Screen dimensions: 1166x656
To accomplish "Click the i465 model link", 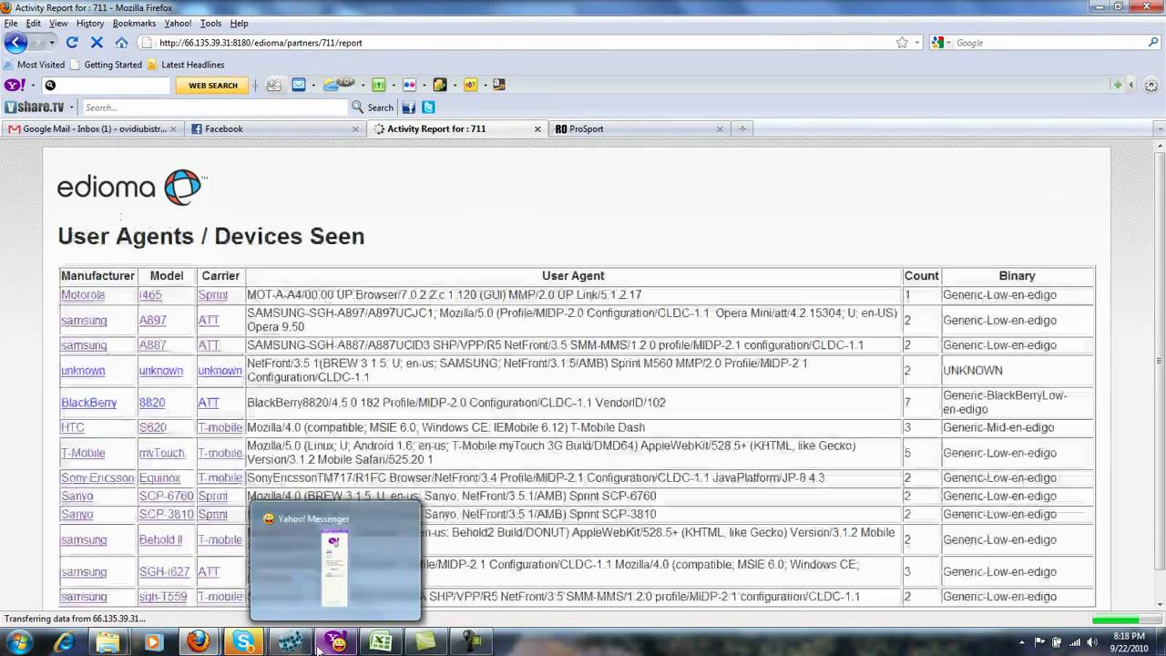I will [x=150, y=295].
